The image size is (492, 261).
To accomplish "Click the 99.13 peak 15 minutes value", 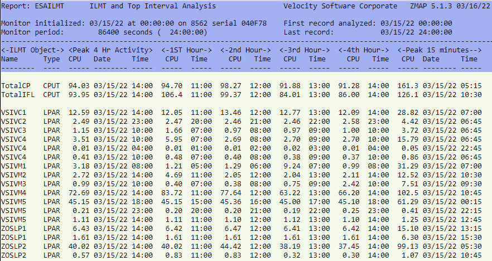I will 407,246.
